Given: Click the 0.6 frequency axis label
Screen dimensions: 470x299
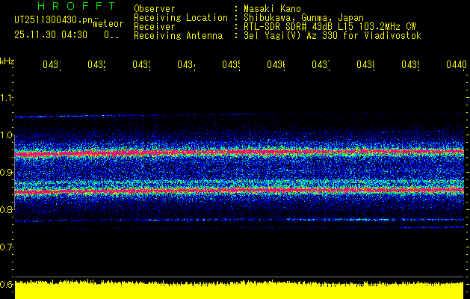Looking at the screenshot, I should click(x=7, y=285).
